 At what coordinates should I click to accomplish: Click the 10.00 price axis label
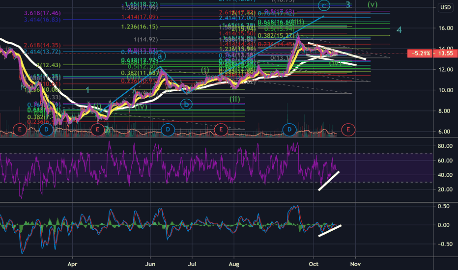point(446,90)
